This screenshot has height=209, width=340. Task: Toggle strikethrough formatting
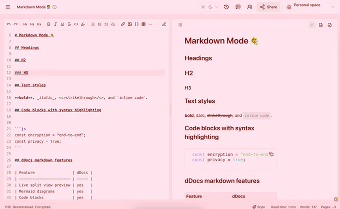click(69, 24)
